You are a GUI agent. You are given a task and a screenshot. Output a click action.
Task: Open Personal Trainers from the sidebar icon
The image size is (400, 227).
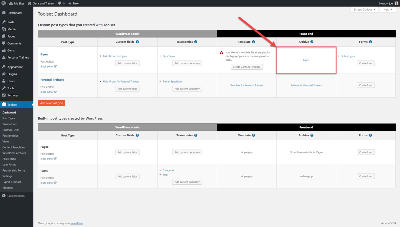click(x=4, y=57)
